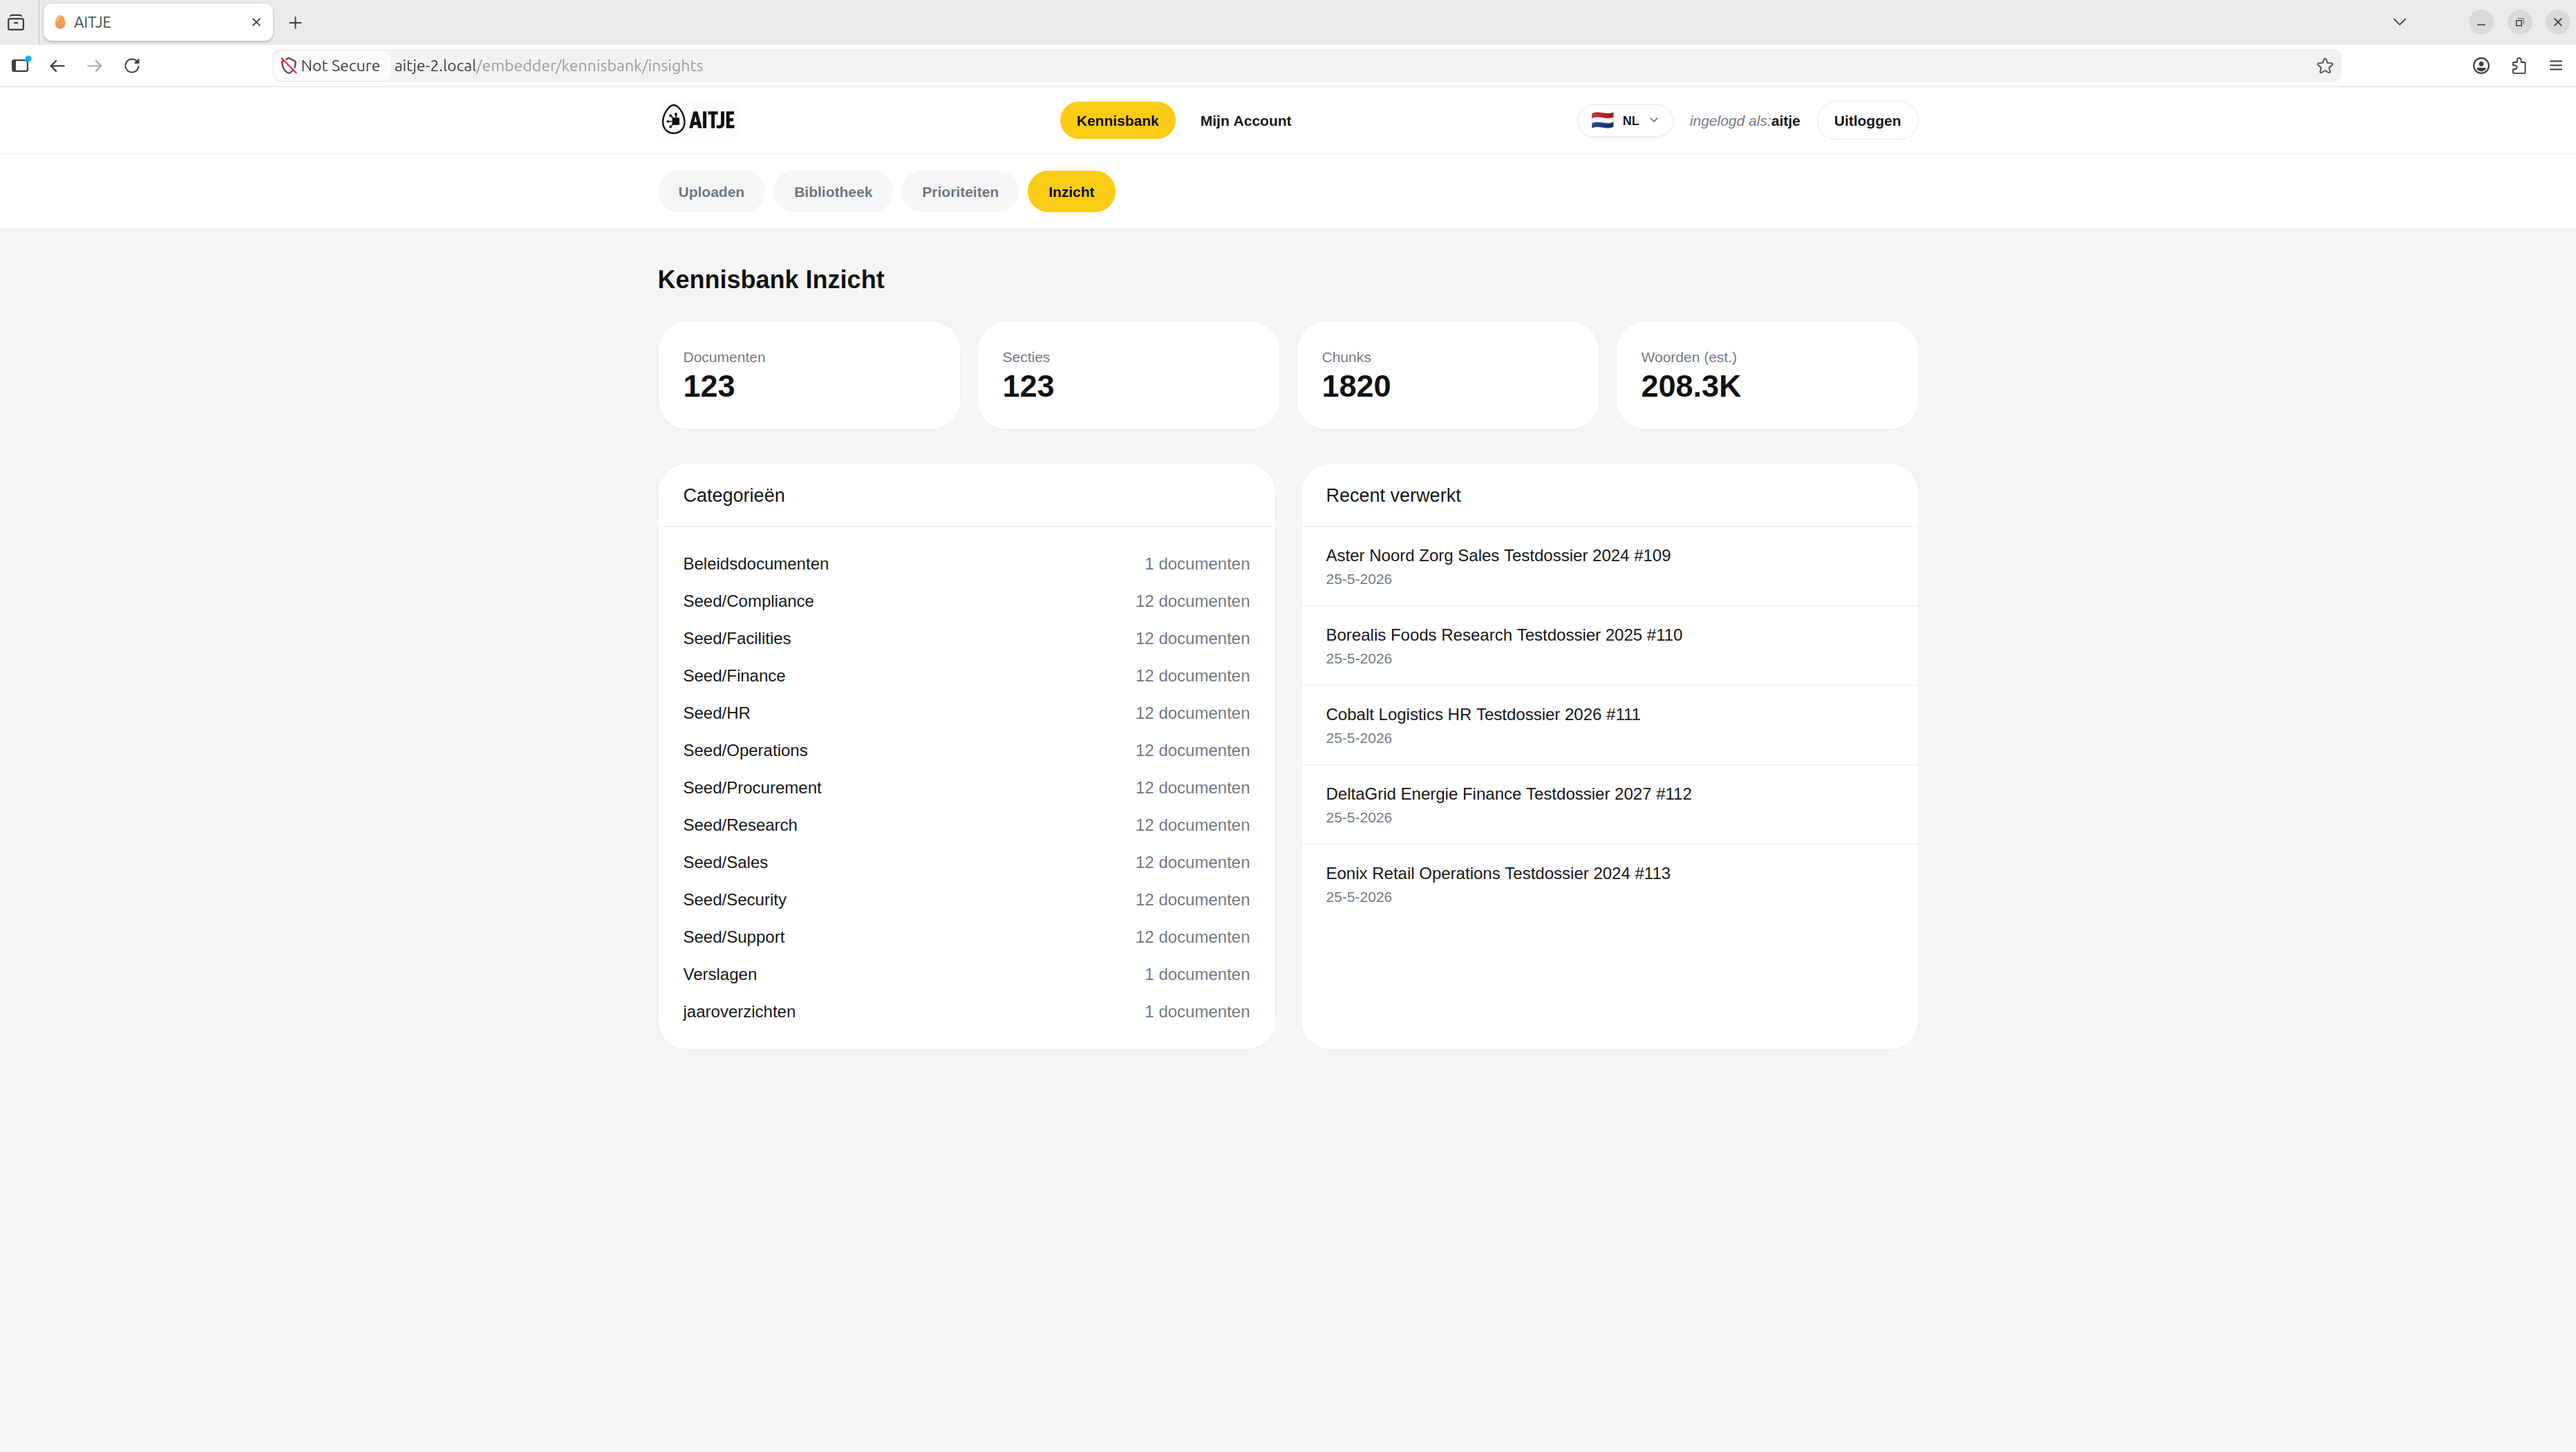Click the Secties 123 card
The height and width of the screenshot is (1452, 2576).
1128,375
